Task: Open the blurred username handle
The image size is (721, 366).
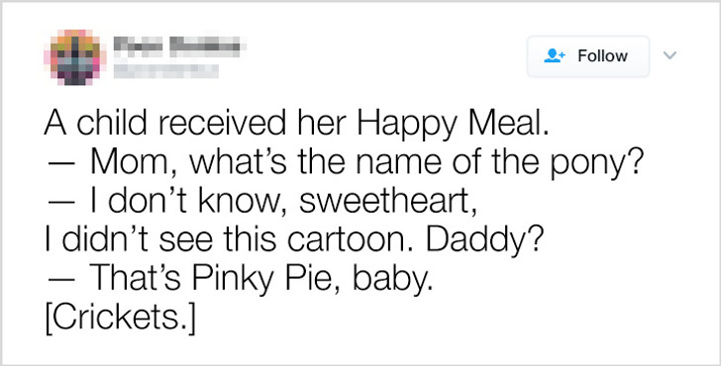Action: click(166, 71)
